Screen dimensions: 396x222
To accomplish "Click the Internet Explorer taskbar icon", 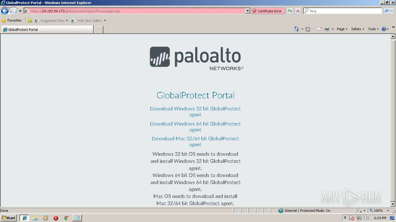I will pyautogui.click(x=24, y=218).
